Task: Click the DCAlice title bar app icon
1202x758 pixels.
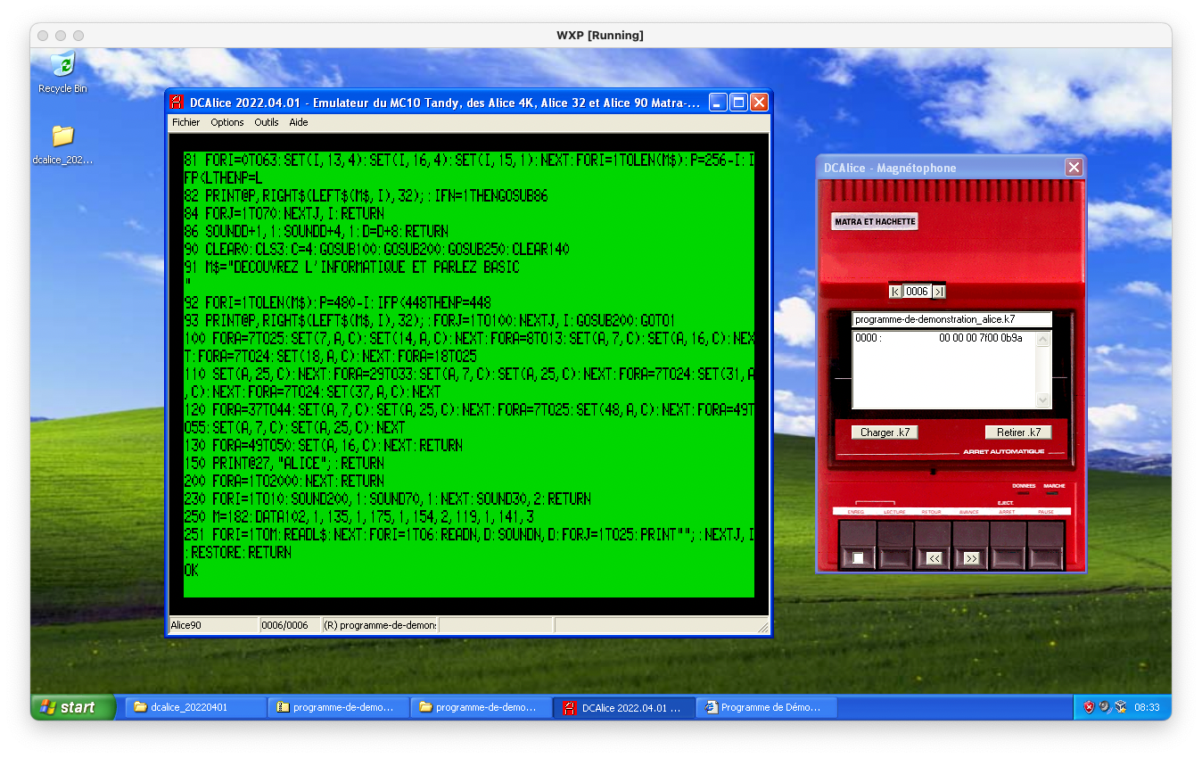Action: click(177, 103)
